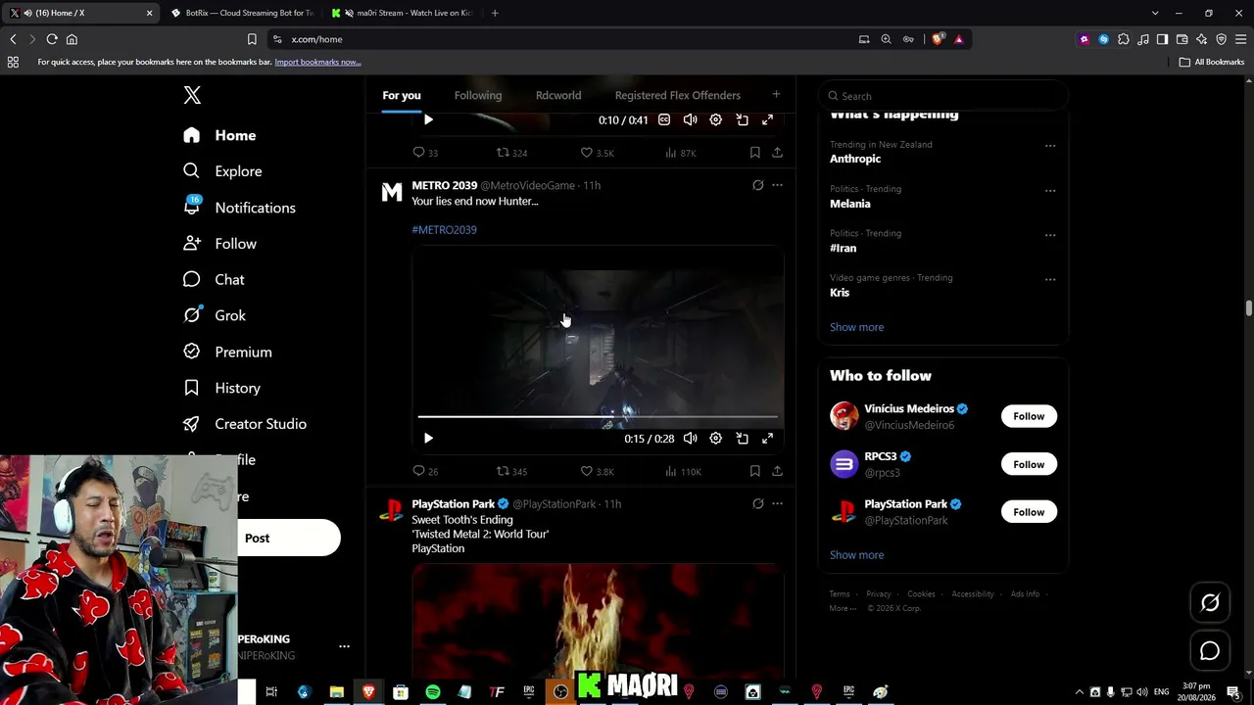Screen dimensions: 1254x705
Task: Open Creator Studio from the sidebar
Action: 245,424
